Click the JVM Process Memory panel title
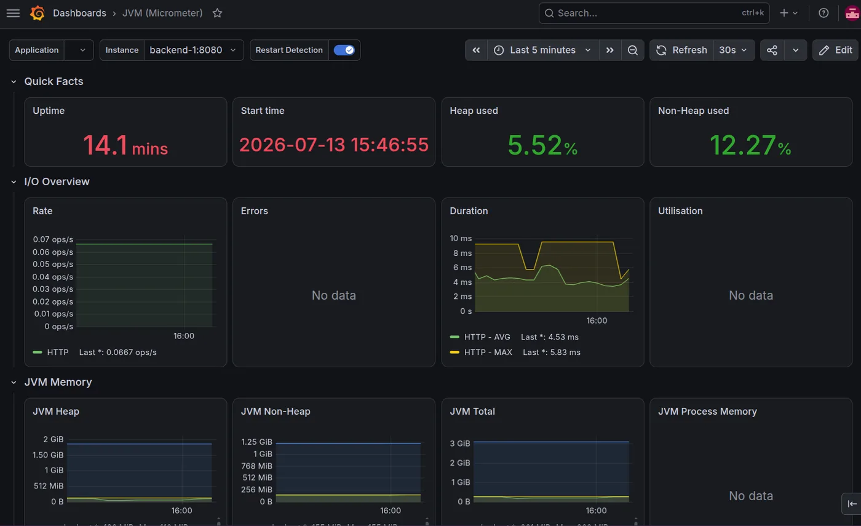This screenshot has width=861, height=526. [707, 412]
